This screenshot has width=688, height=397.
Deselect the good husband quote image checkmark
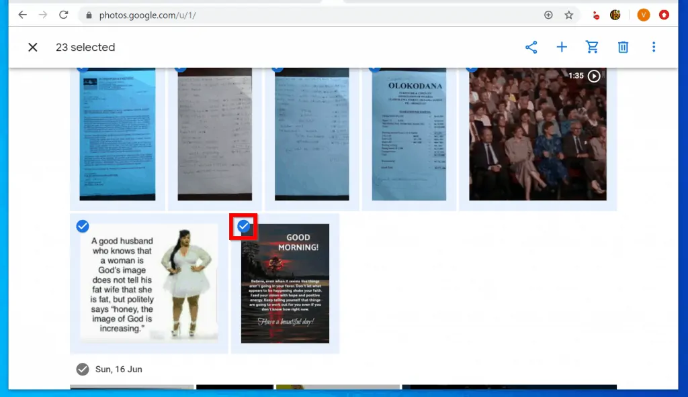[x=82, y=227]
